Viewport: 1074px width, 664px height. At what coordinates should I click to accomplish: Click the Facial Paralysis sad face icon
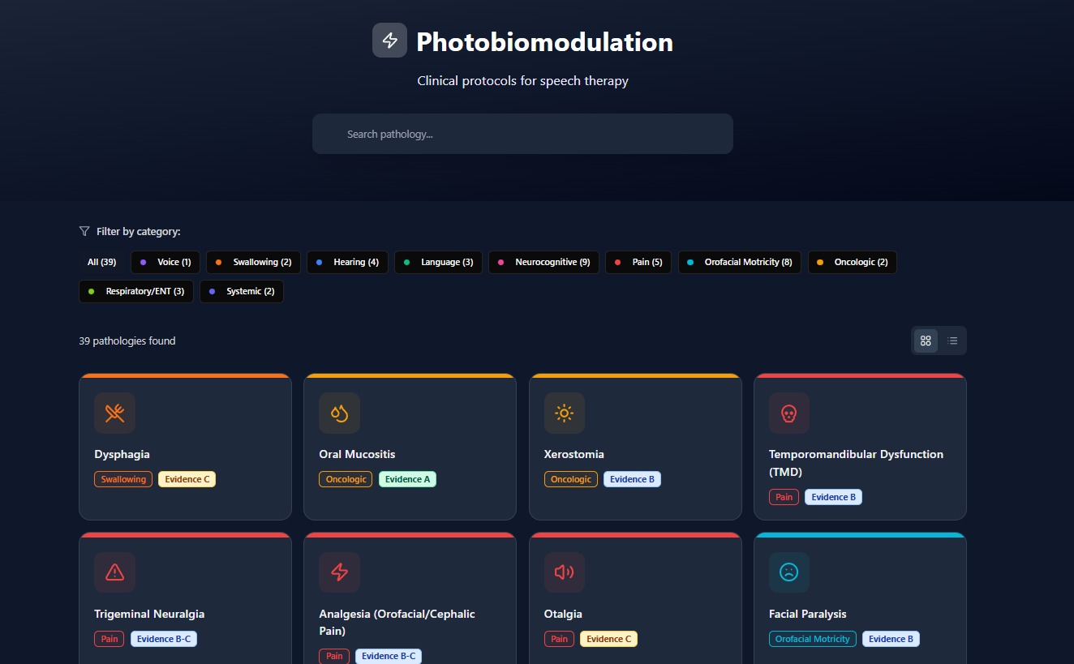point(788,572)
